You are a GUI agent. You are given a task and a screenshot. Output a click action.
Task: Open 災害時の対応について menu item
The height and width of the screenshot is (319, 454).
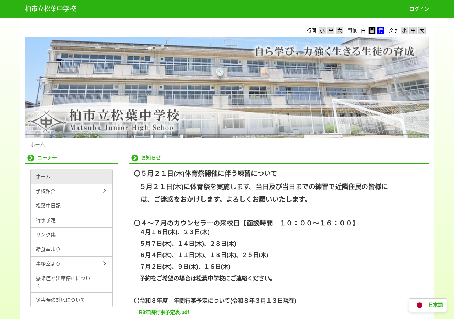(71, 300)
